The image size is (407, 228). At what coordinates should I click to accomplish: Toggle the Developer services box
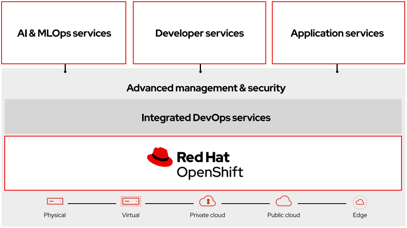coord(199,33)
